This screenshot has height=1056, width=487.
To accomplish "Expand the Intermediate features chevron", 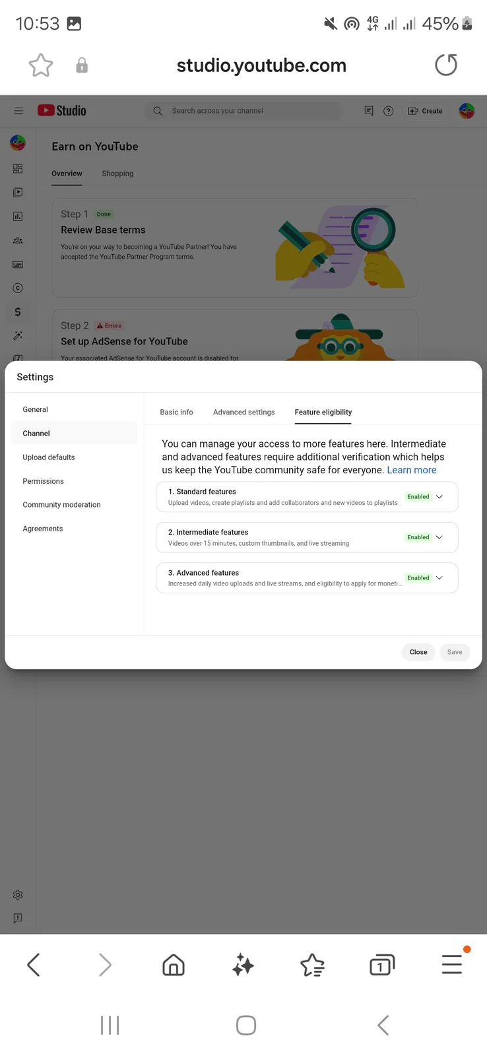I will click(439, 537).
